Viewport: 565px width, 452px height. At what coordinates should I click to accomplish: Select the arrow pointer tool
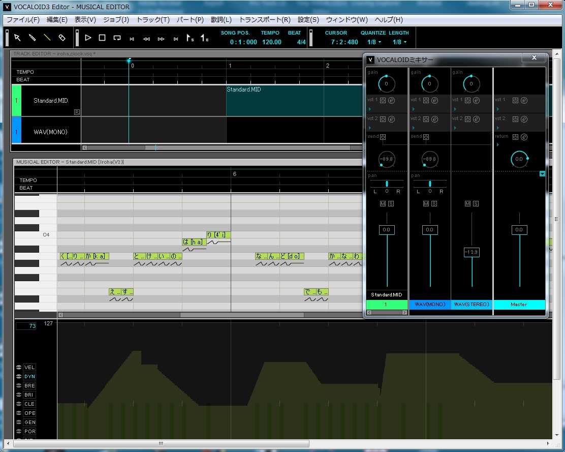[x=17, y=38]
